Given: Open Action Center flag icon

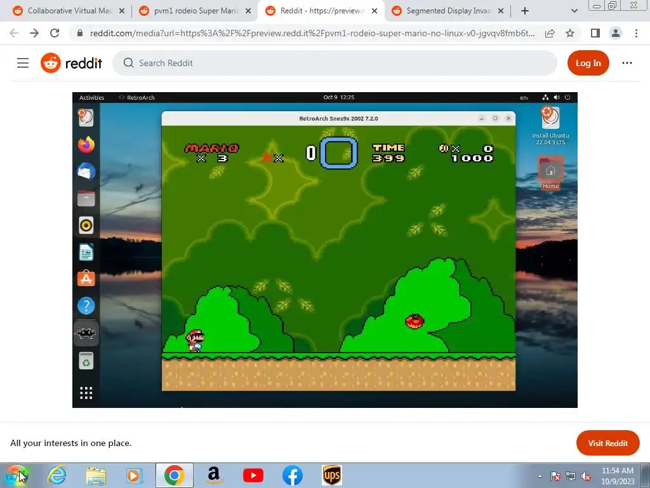Looking at the screenshot, I should tap(555, 476).
